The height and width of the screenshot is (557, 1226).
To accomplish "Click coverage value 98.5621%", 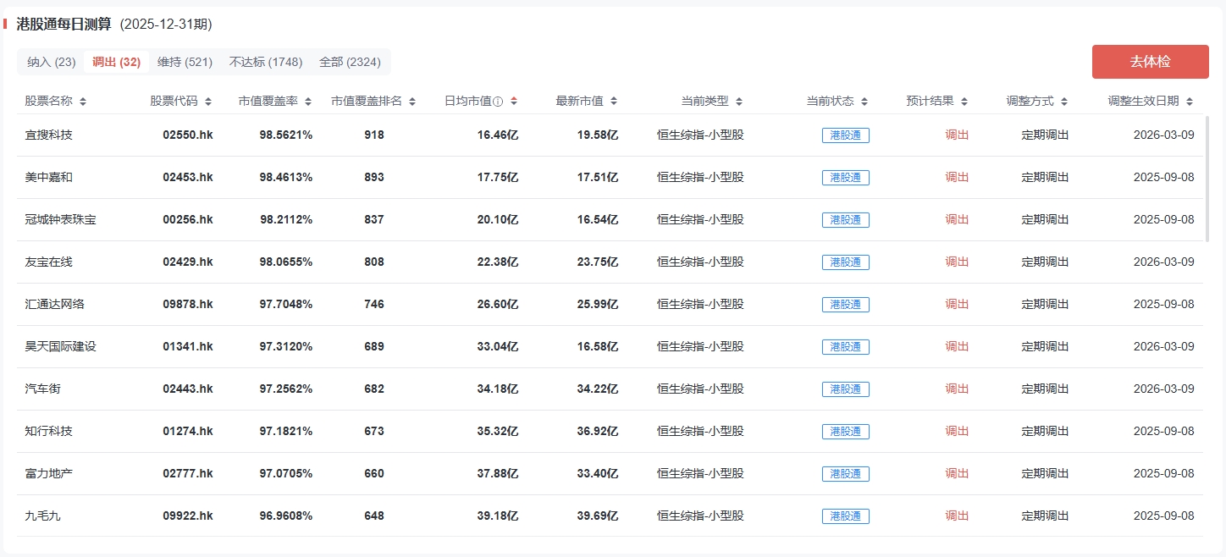I will pos(286,135).
